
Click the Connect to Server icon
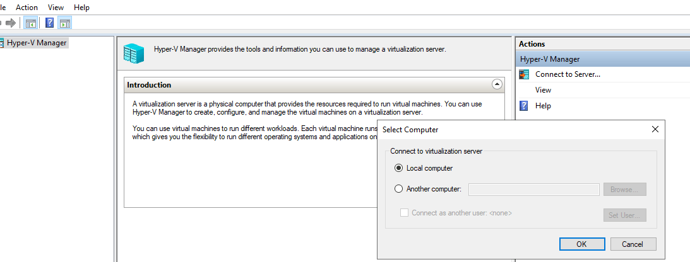[x=524, y=74]
